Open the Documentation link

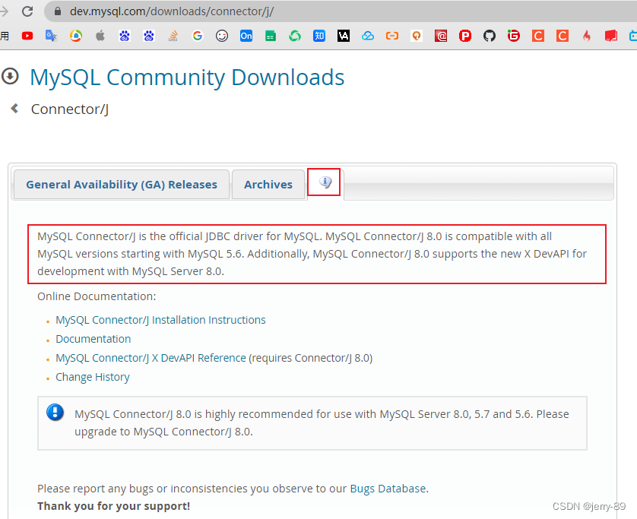point(93,339)
